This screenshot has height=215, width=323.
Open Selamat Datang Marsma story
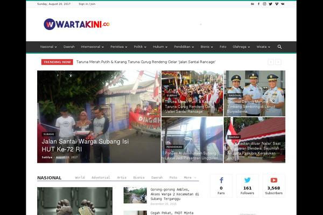coord(251,106)
